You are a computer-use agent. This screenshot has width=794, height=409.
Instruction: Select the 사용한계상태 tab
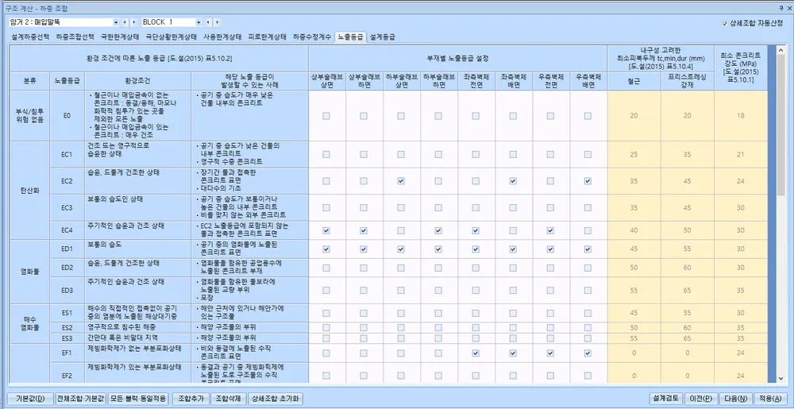pos(222,37)
